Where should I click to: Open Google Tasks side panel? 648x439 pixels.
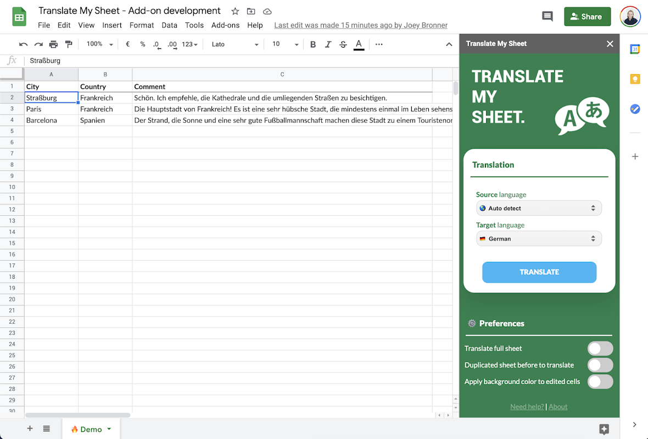tap(635, 109)
